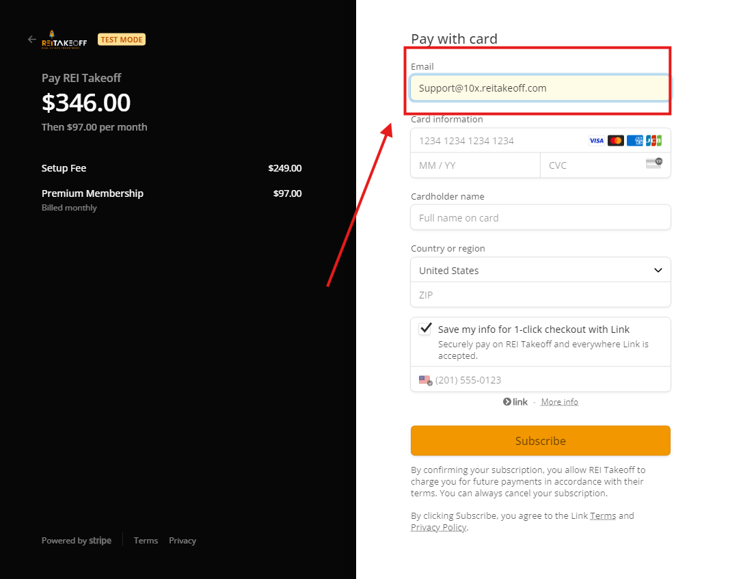Open the phone country flag selector

425,380
